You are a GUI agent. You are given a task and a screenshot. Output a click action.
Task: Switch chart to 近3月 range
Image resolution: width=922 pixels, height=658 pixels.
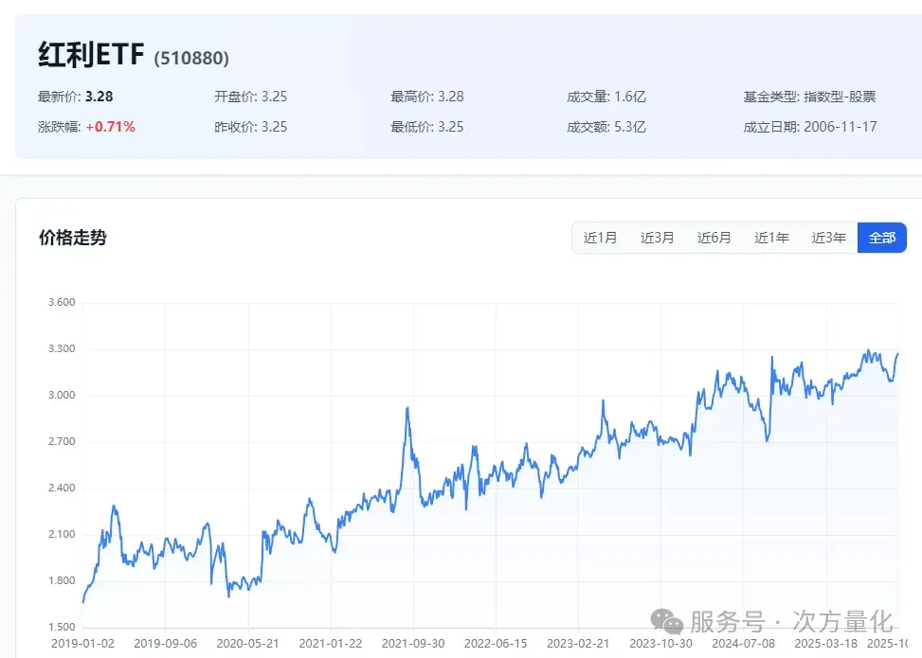(657, 238)
